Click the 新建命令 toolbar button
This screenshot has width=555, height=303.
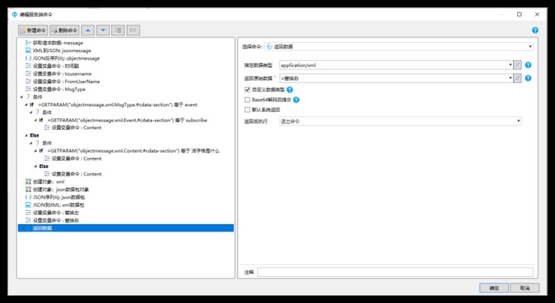point(33,31)
